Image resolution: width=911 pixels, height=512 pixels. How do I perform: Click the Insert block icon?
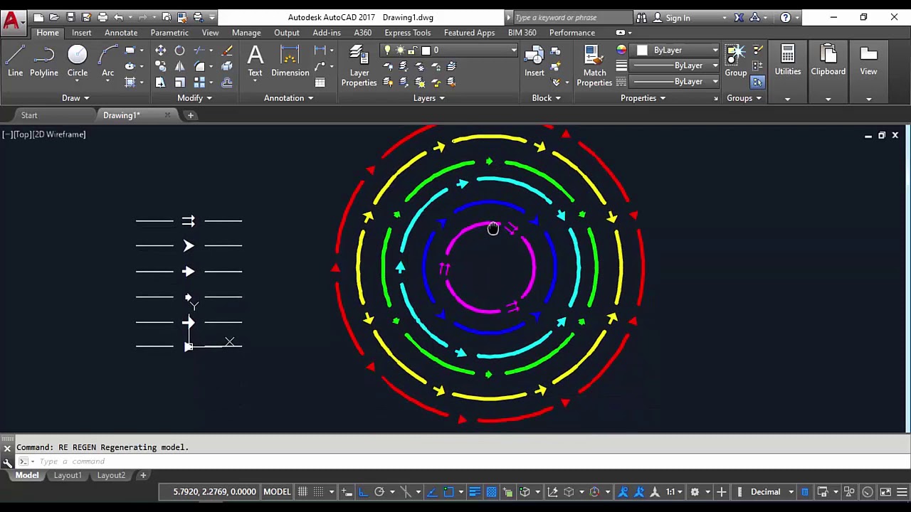tap(535, 61)
